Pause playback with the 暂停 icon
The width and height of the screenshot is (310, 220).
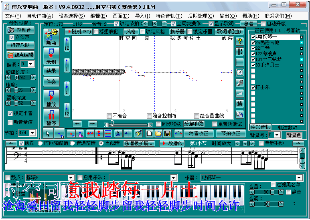[x=51, y=118]
